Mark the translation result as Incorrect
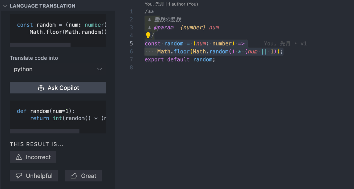The width and height of the screenshot is (354, 189). (x=33, y=157)
